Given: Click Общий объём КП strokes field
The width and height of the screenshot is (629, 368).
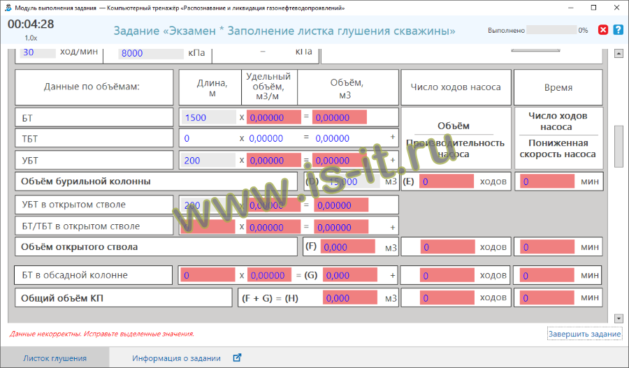Looking at the screenshot, I should [448, 297].
